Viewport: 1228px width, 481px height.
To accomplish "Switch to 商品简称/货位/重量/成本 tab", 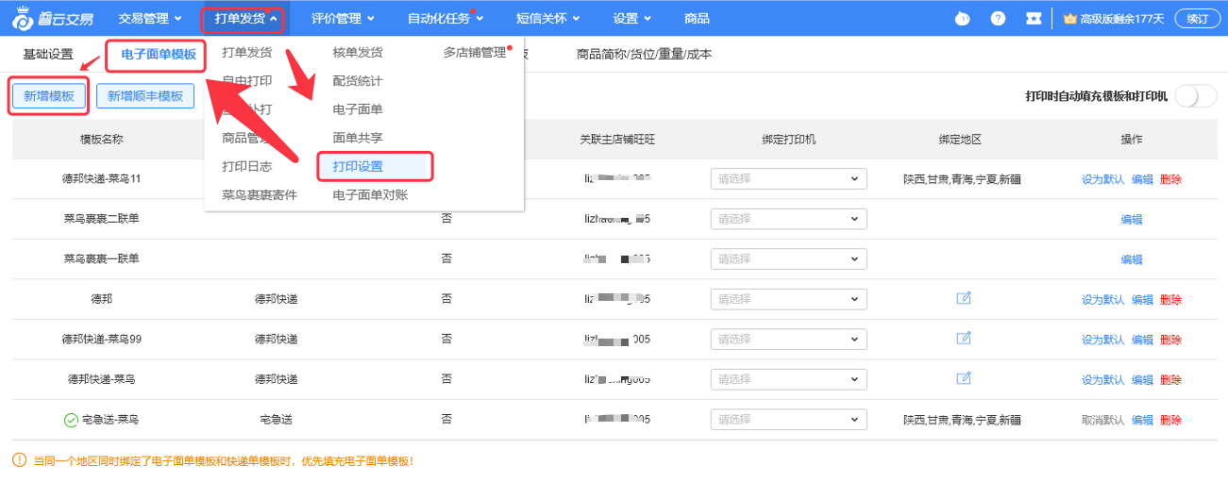I will pyautogui.click(x=645, y=55).
